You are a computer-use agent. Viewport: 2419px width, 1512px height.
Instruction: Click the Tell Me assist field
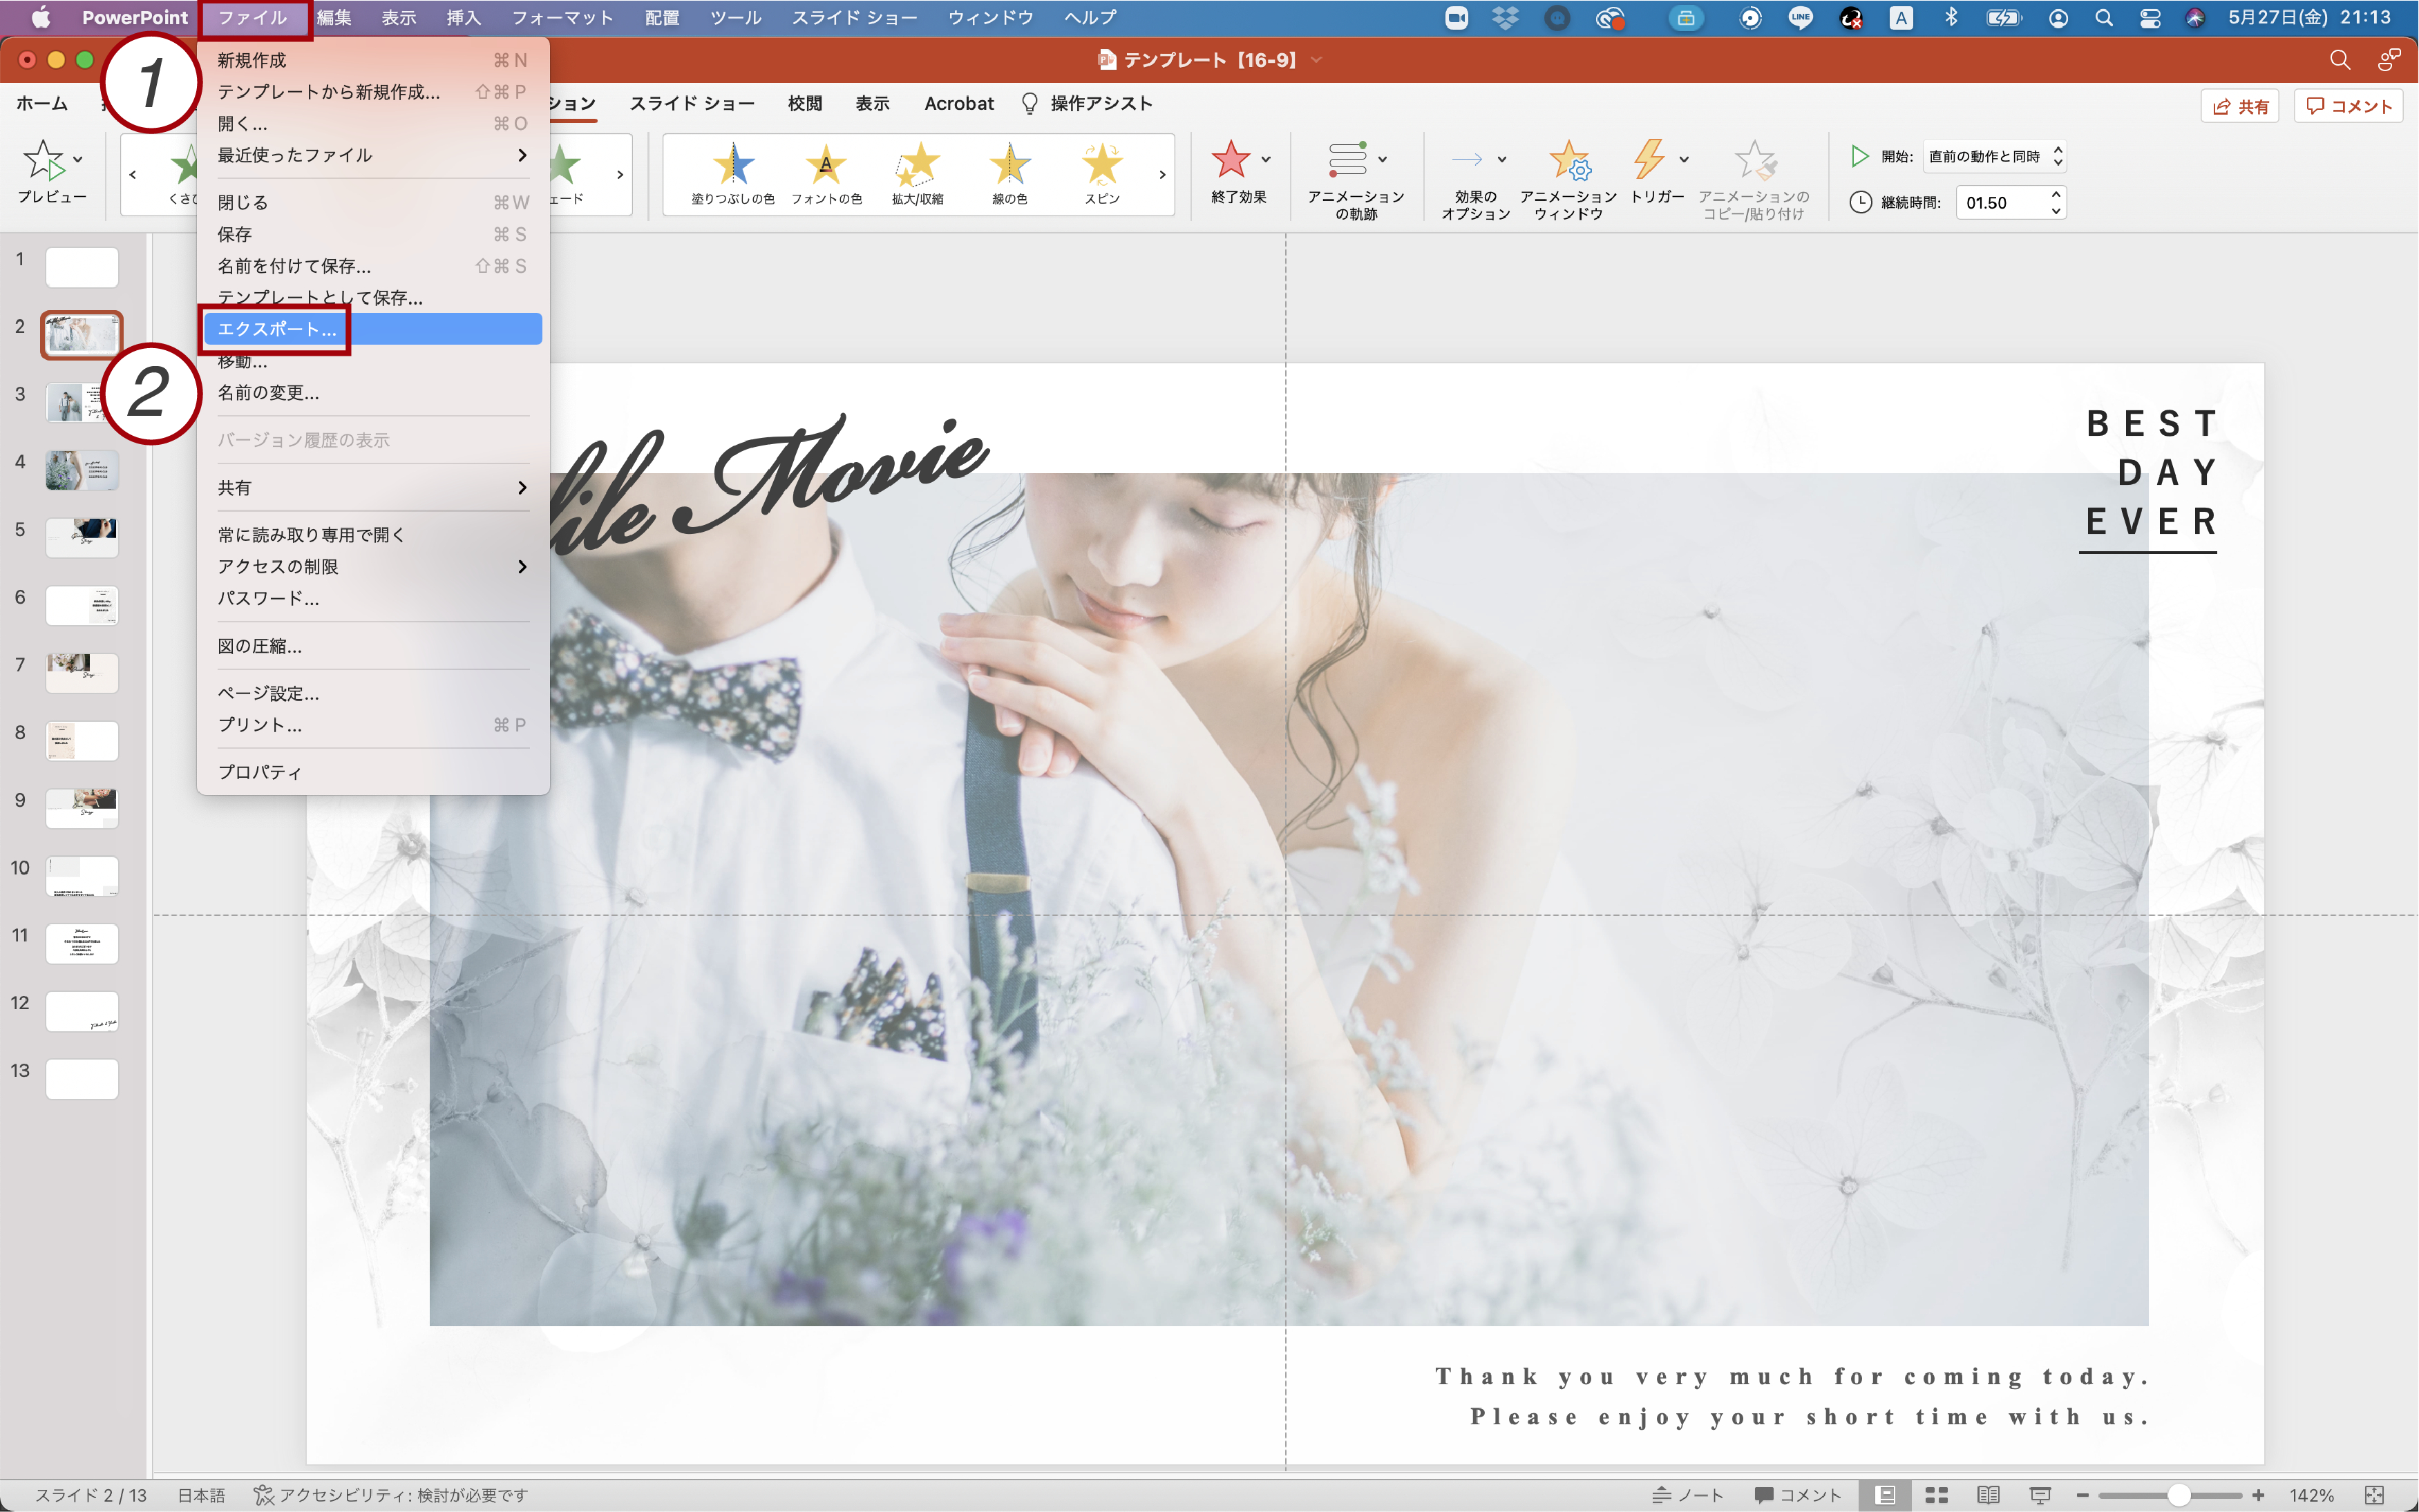1087,103
